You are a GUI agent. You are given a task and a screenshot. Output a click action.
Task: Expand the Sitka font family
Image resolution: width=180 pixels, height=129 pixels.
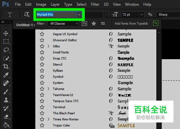coord(48,46)
